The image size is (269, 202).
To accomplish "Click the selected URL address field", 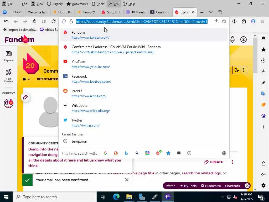I will 142,22.
